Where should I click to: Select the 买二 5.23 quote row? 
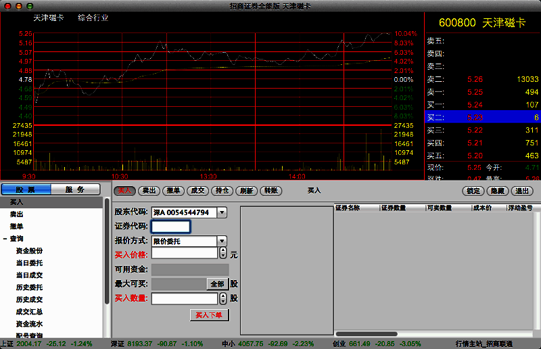(482, 117)
